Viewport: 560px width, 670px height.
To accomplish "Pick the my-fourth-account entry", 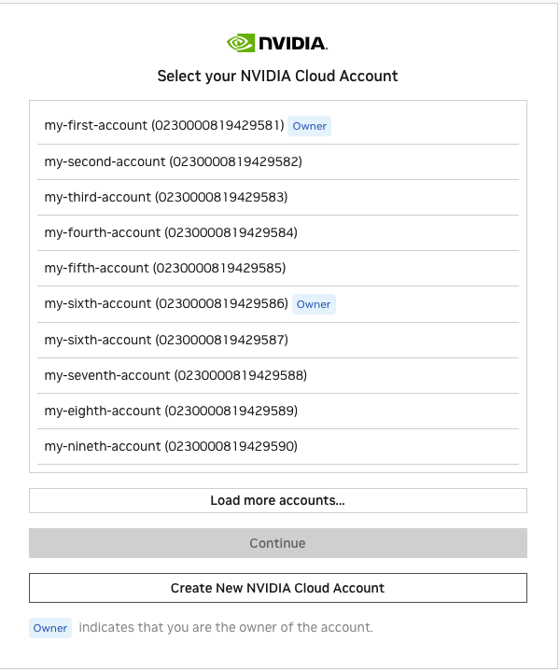I will point(171,232).
